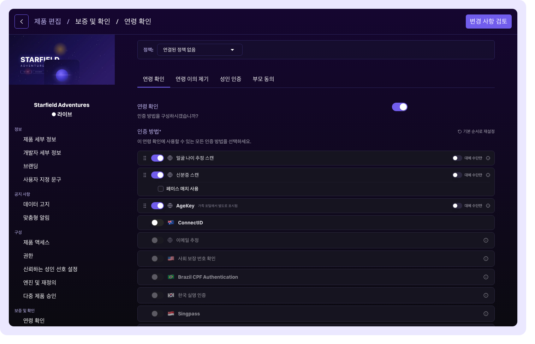Open 데이터 고지 in sidebar

[36, 204]
